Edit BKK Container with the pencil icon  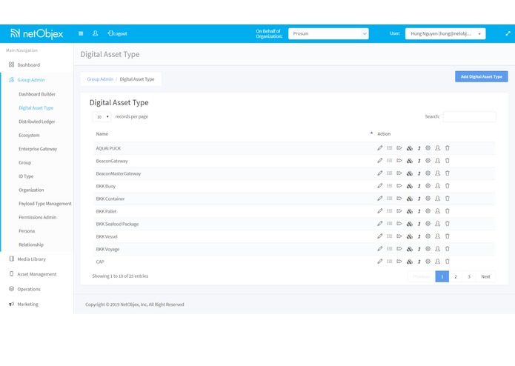[x=379, y=199]
